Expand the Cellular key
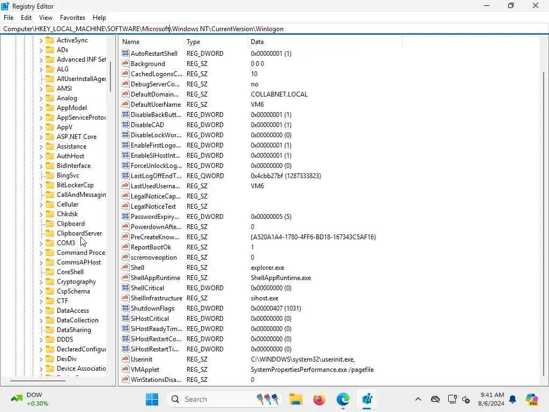This screenshot has height=412, width=549. (41, 204)
